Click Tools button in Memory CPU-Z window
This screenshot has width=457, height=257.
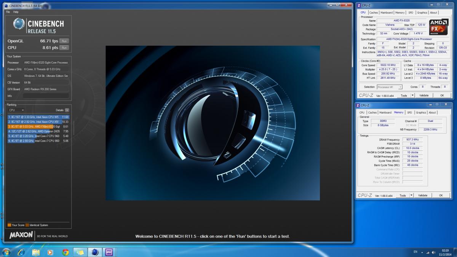click(x=403, y=195)
